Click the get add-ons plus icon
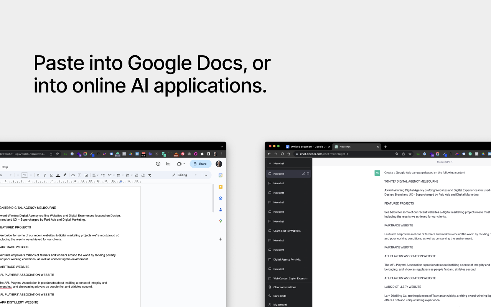Image resolution: width=491 pixels, height=307 pixels. click(221, 239)
